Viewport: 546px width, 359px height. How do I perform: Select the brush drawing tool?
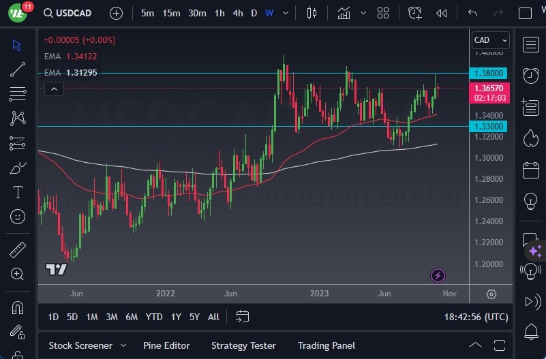(18, 168)
